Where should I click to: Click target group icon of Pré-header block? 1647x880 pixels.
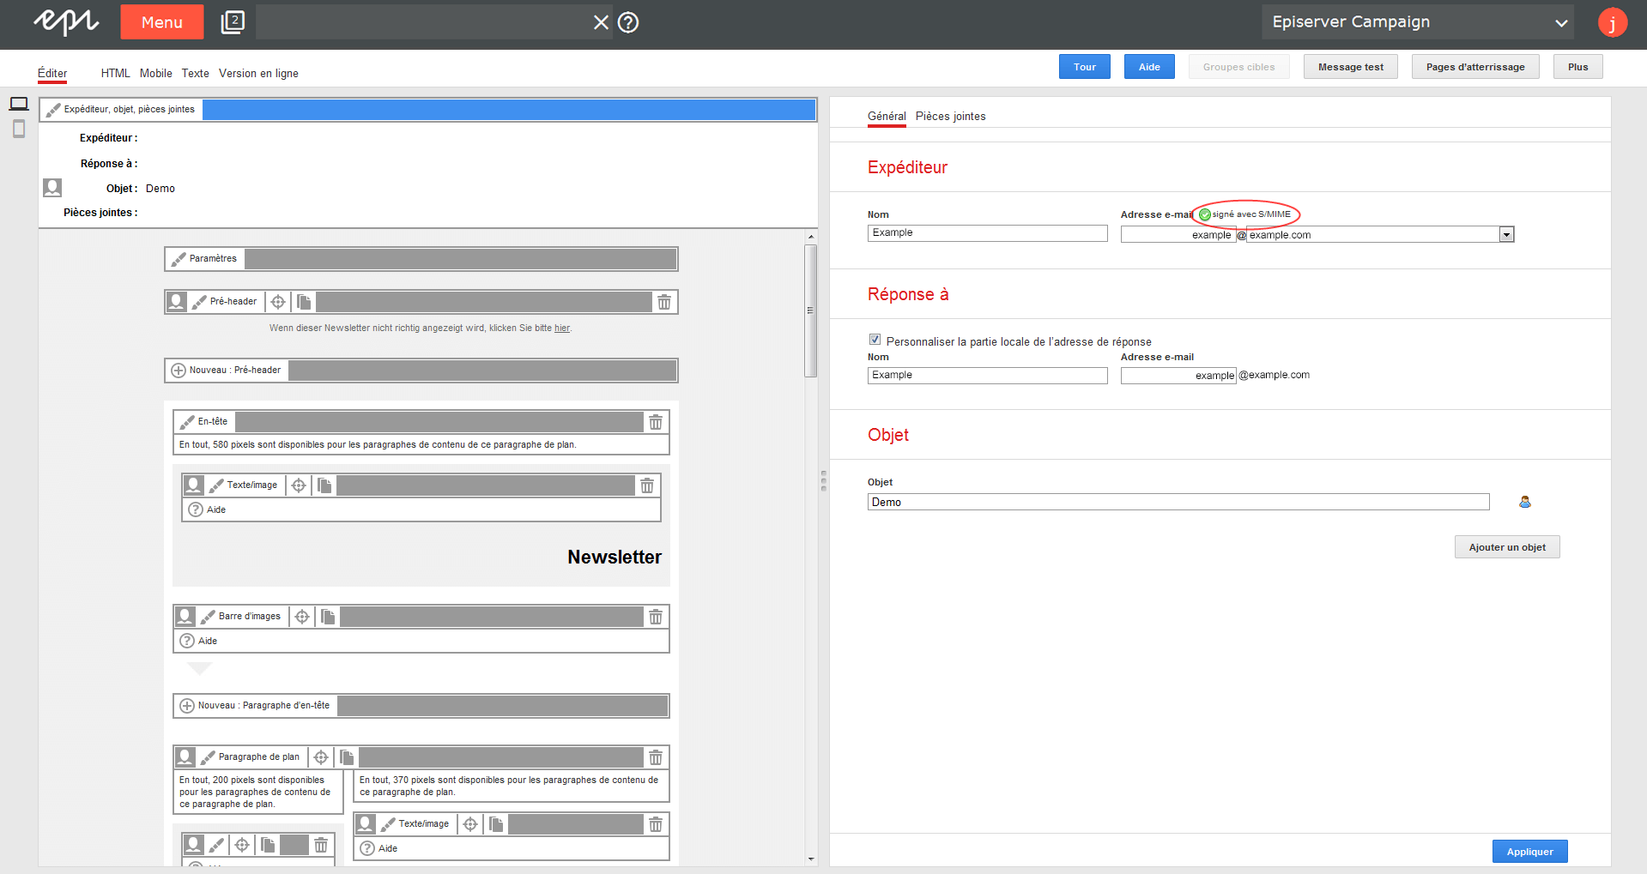click(x=176, y=302)
